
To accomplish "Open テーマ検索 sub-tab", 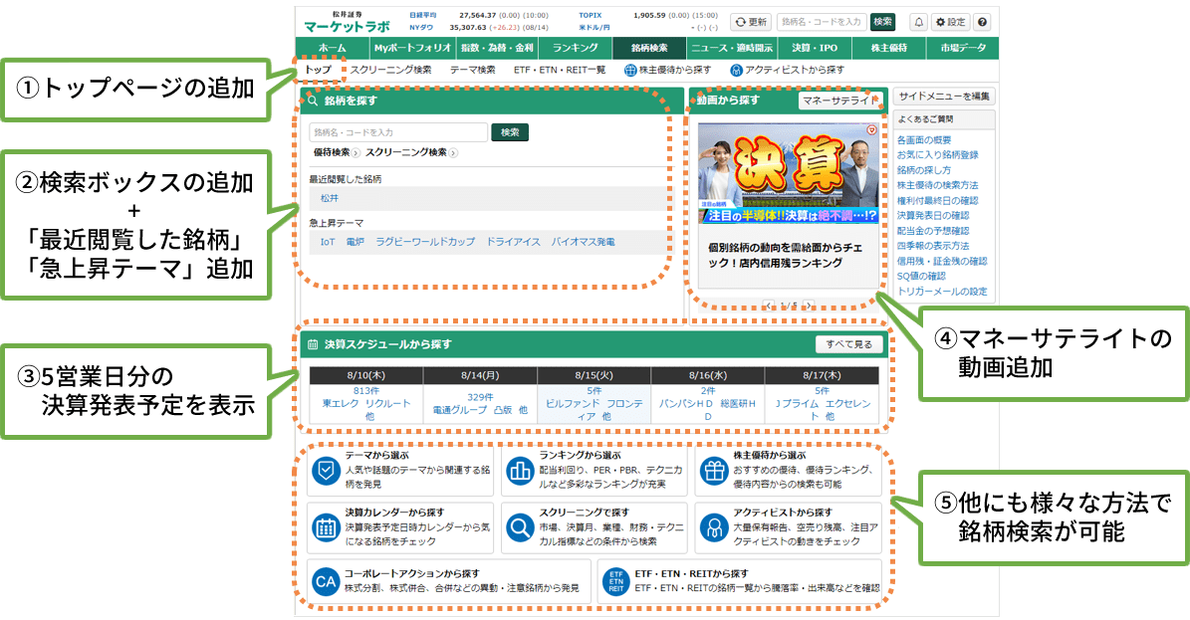I will [473, 70].
